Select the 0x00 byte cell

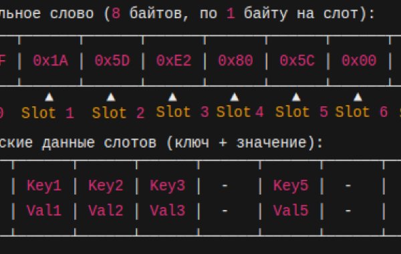(x=359, y=61)
